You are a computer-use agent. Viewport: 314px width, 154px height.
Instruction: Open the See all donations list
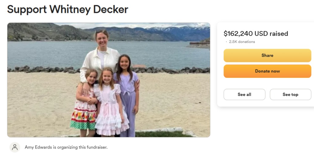(x=244, y=94)
